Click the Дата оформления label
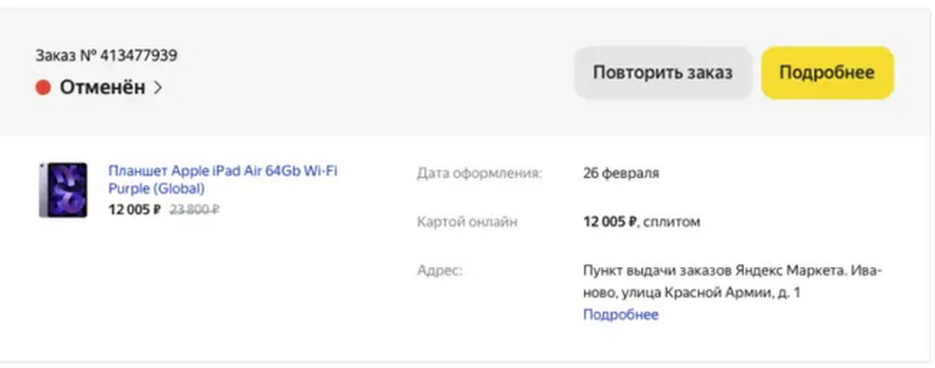The height and width of the screenshot is (368, 935). coord(479,173)
